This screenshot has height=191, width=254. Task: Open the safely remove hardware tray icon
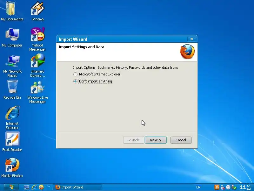[x=234, y=187]
